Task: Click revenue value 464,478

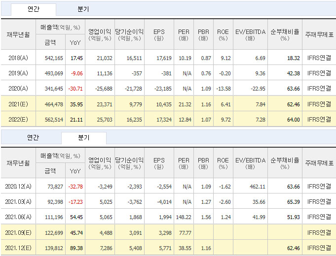Action: point(54,104)
